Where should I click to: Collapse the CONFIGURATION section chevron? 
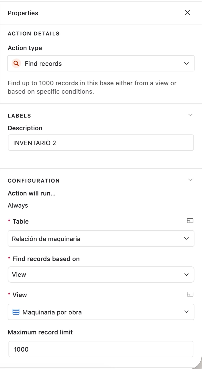[x=190, y=180]
